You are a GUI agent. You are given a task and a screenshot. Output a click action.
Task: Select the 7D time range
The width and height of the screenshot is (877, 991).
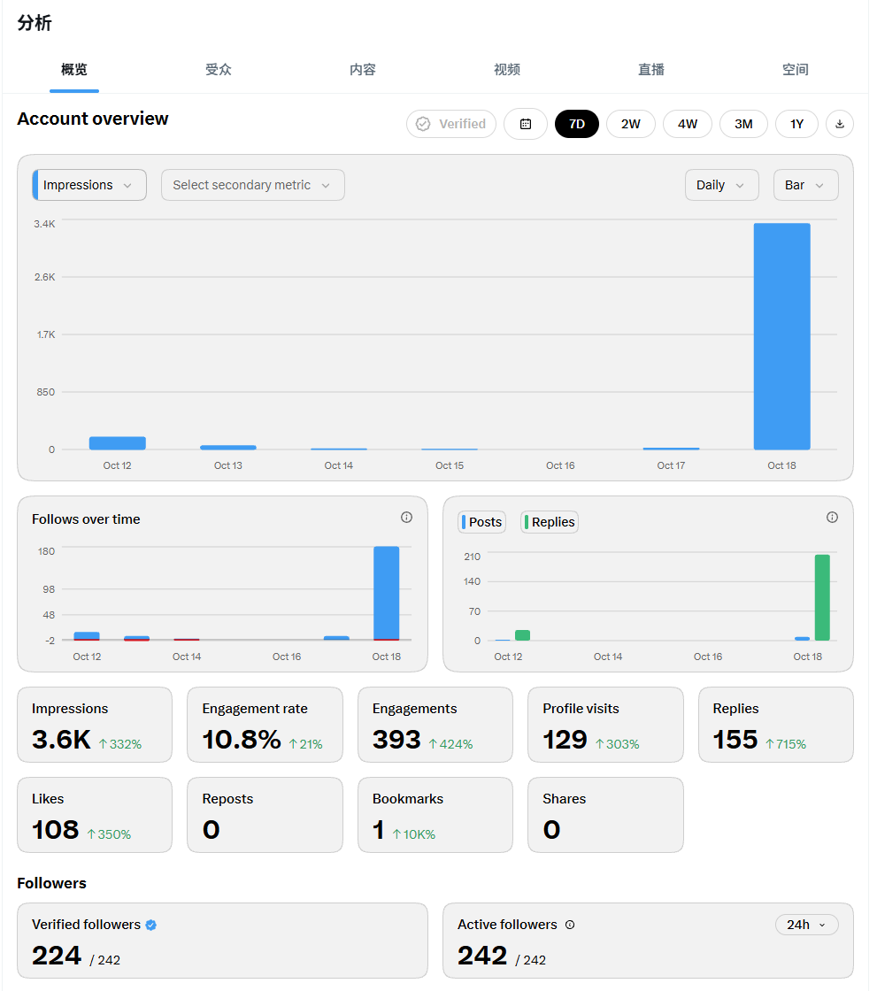tap(577, 124)
